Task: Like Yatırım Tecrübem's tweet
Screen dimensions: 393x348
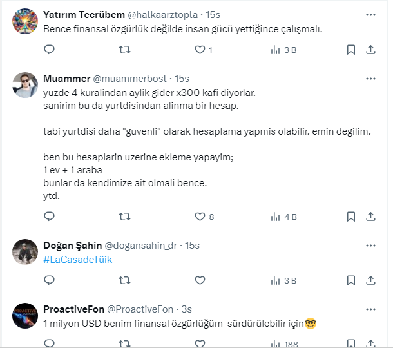Action: pos(200,50)
